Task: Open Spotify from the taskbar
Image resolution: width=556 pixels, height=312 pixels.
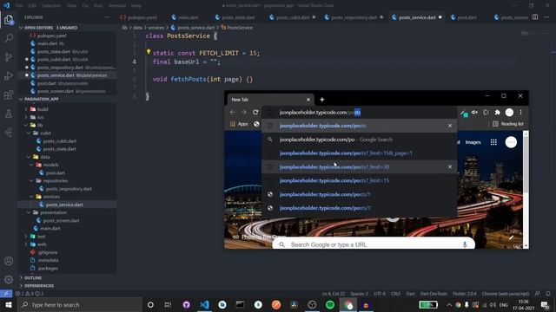Action: tap(330, 304)
